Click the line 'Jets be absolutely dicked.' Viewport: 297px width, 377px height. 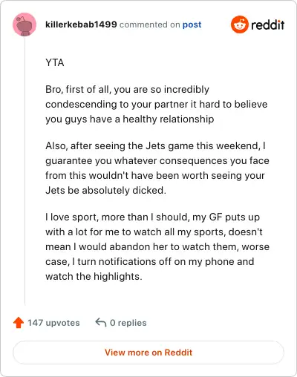pyautogui.click(x=105, y=190)
